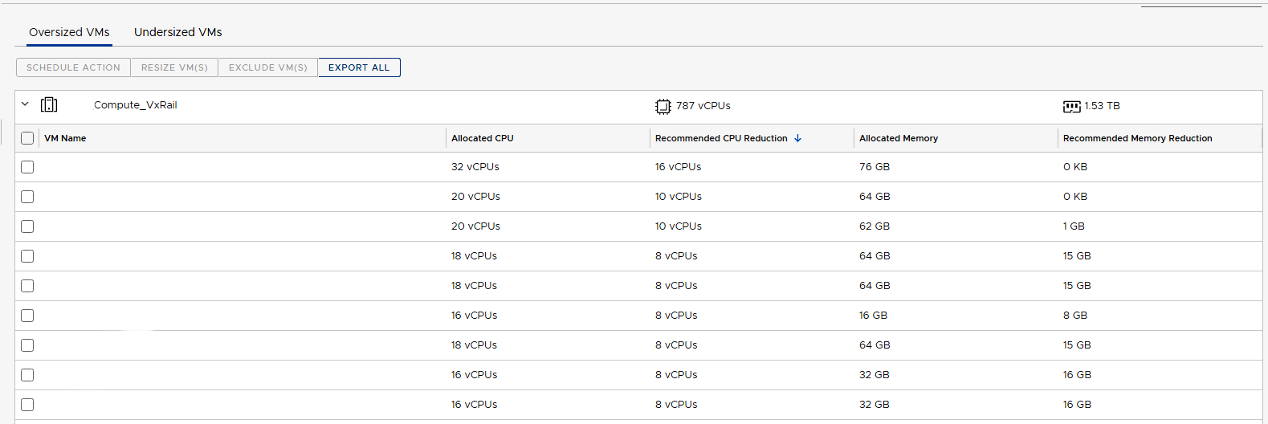Check the VM row with 32 vCPUs

pos(27,167)
